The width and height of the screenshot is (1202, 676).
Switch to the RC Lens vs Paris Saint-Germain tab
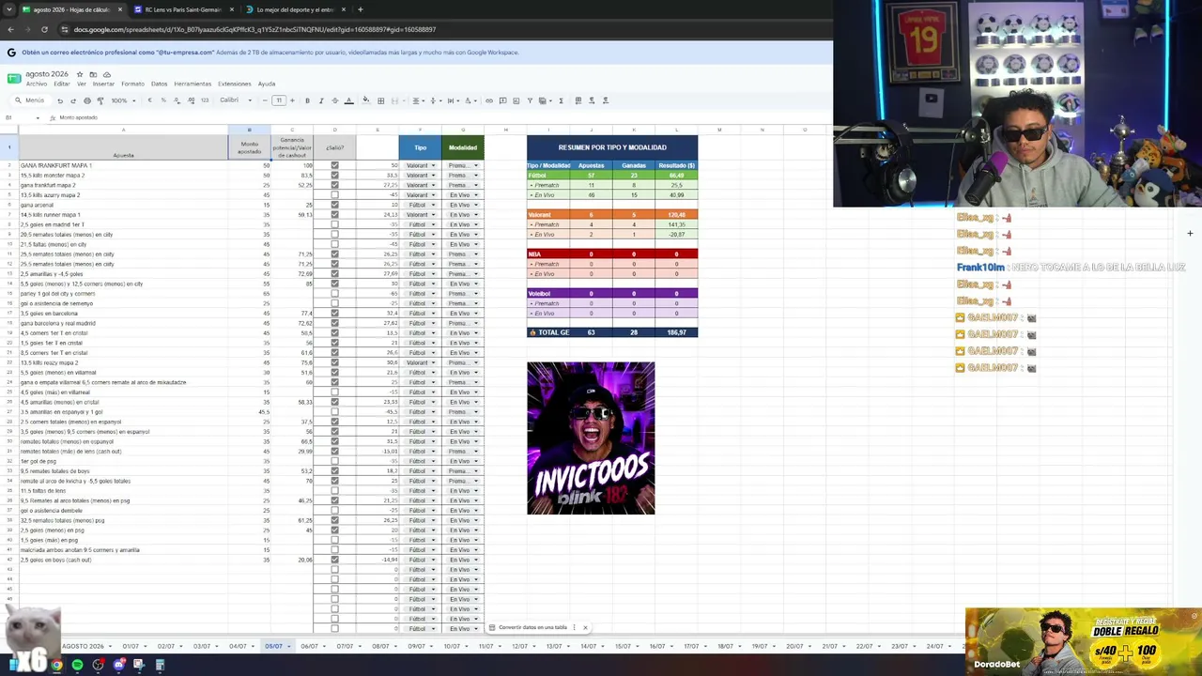(x=184, y=9)
